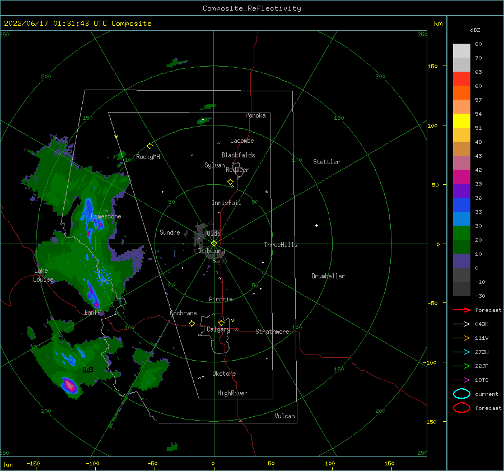Click the Strathmore city label
Viewport: 504px width, 471px height.
click(272, 332)
